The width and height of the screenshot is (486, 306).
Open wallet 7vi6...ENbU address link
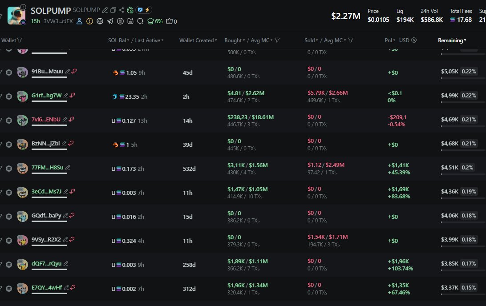(x=46, y=119)
